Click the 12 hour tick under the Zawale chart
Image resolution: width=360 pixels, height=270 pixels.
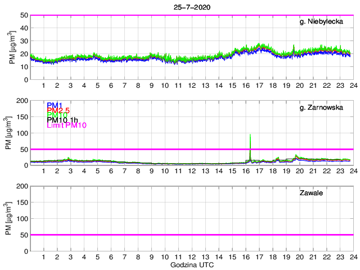[192, 256]
